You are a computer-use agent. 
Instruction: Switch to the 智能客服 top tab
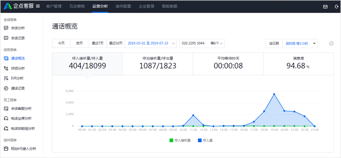(x=169, y=6)
